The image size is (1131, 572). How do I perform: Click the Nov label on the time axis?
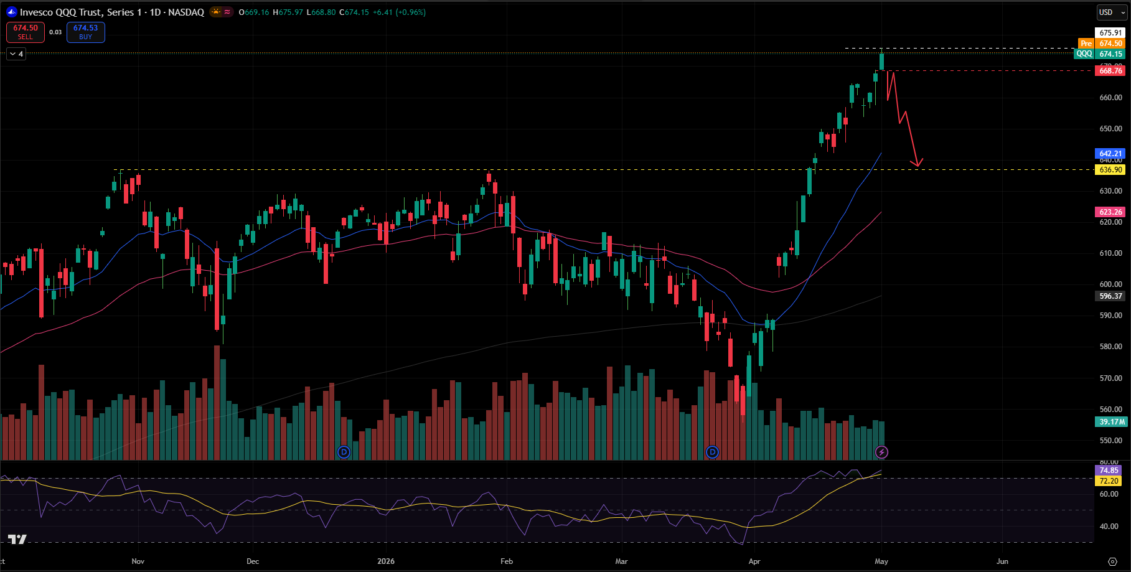coord(138,561)
